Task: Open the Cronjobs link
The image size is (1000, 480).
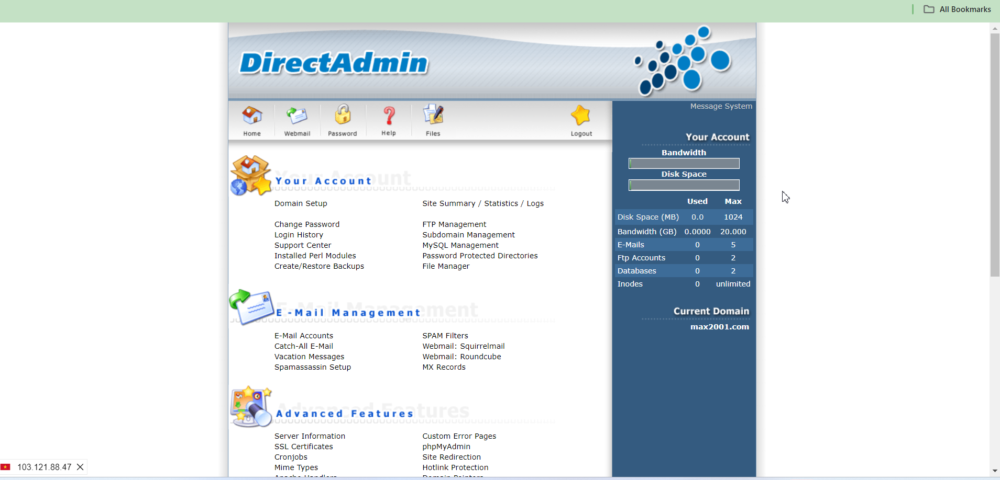Action: coord(291,457)
